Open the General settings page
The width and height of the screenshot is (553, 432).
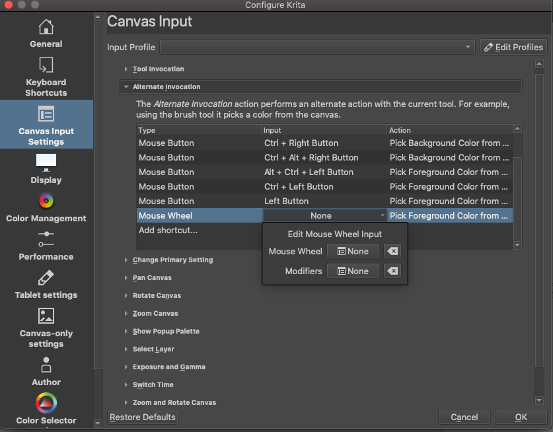(x=46, y=33)
